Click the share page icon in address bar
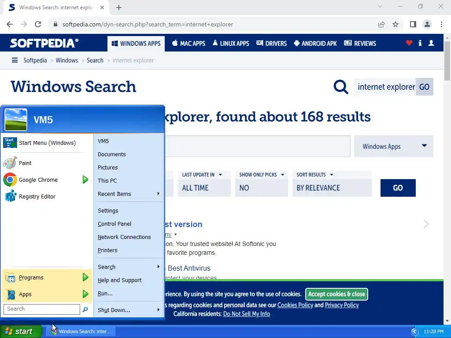Image resolution: width=451 pixels, height=338 pixels. click(x=381, y=25)
